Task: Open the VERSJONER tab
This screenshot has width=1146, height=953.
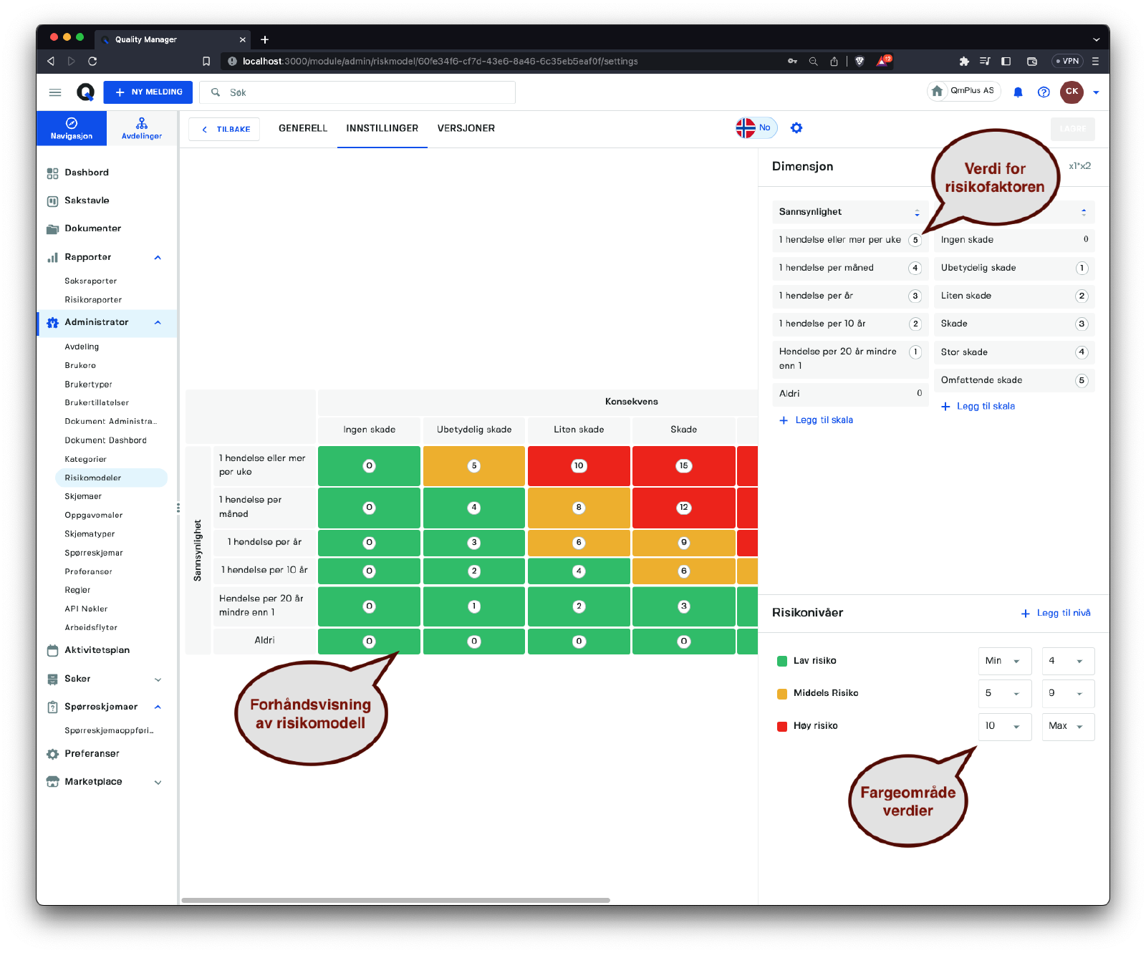Action: tap(466, 128)
